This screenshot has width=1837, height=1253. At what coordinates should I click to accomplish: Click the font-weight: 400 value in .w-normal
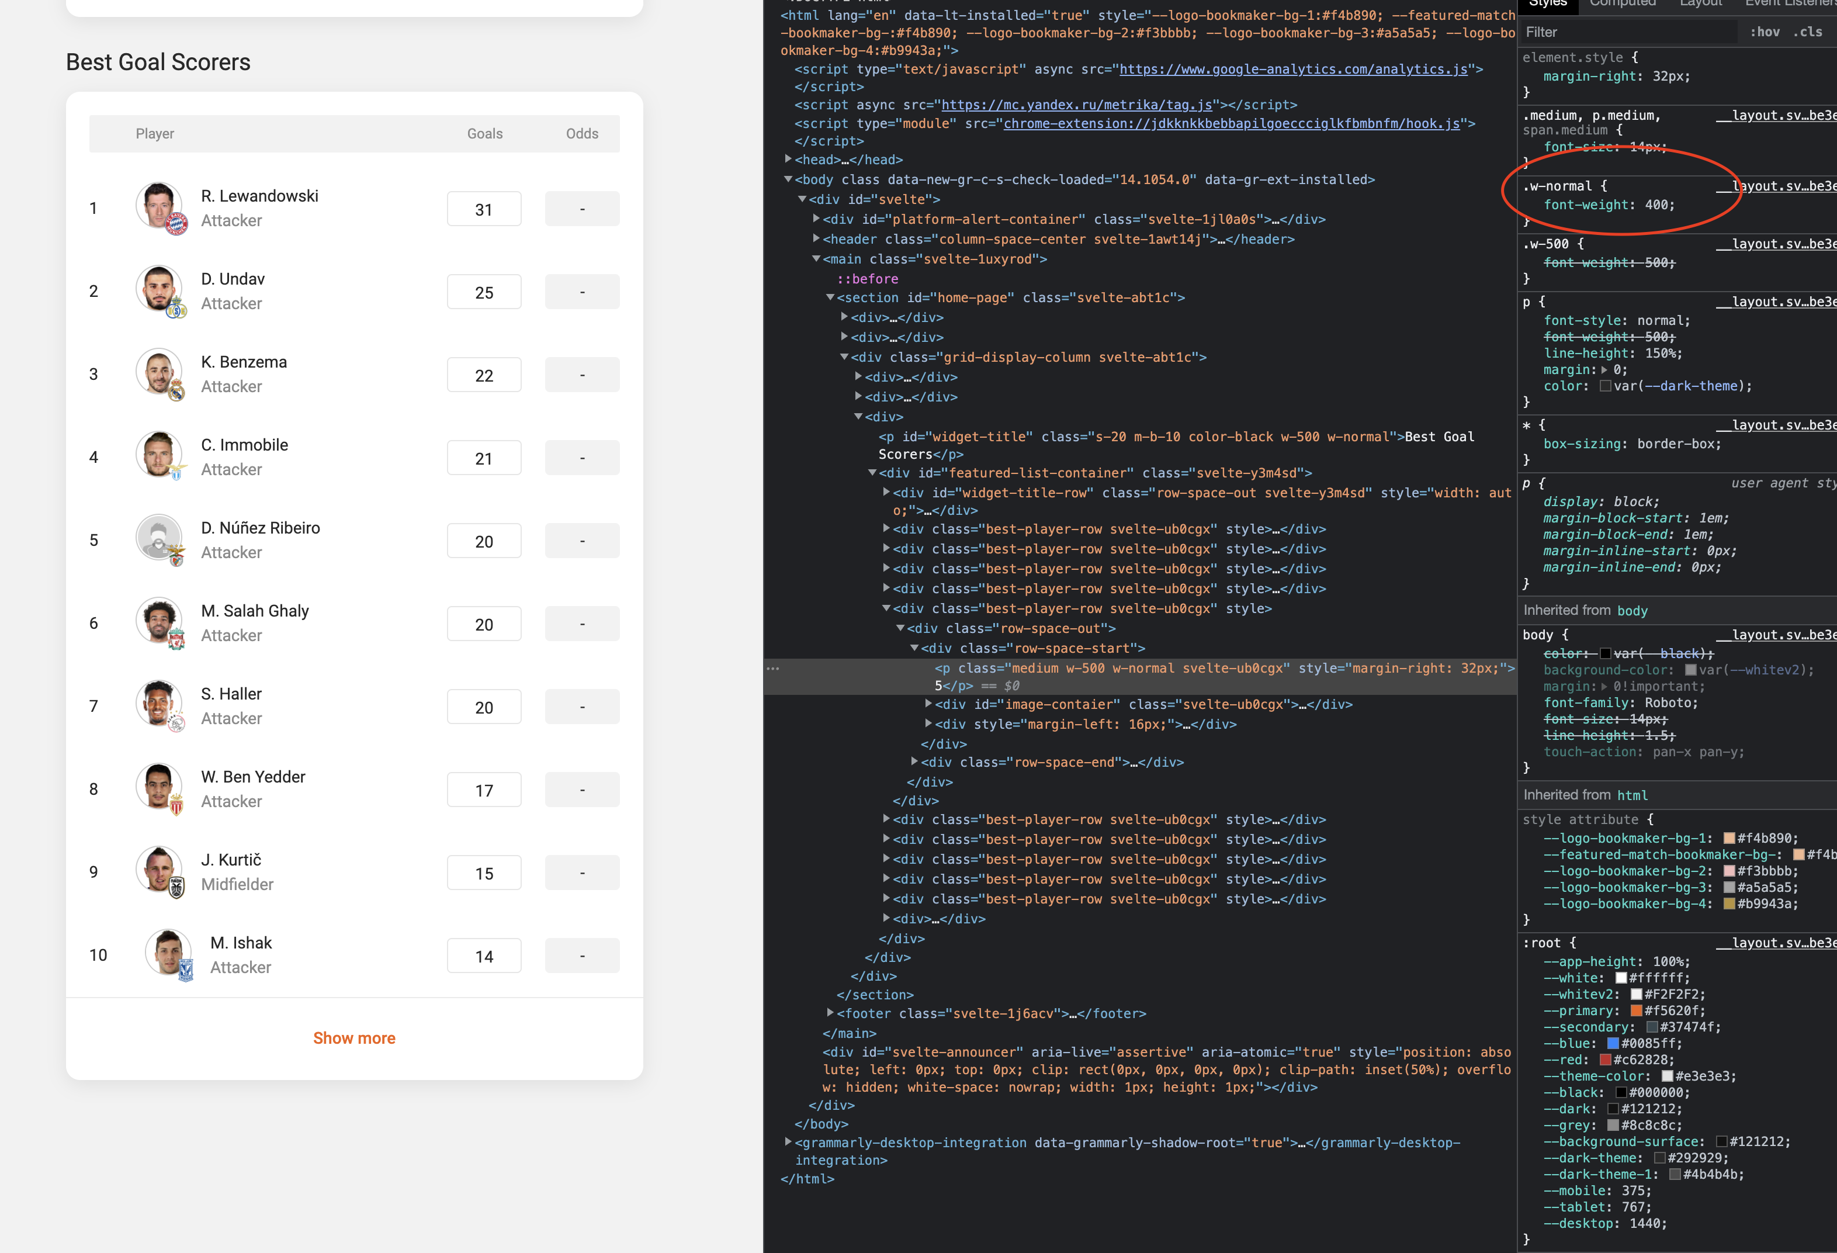[x=1656, y=205]
